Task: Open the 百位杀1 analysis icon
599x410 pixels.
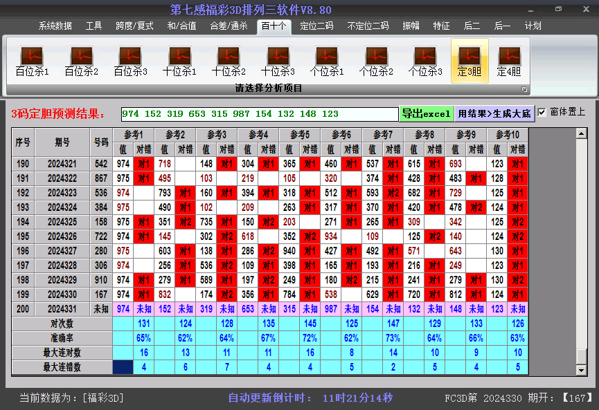Action: point(32,62)
